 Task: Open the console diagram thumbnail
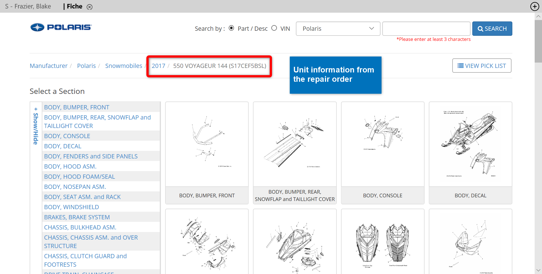click(x=383, y=144)
